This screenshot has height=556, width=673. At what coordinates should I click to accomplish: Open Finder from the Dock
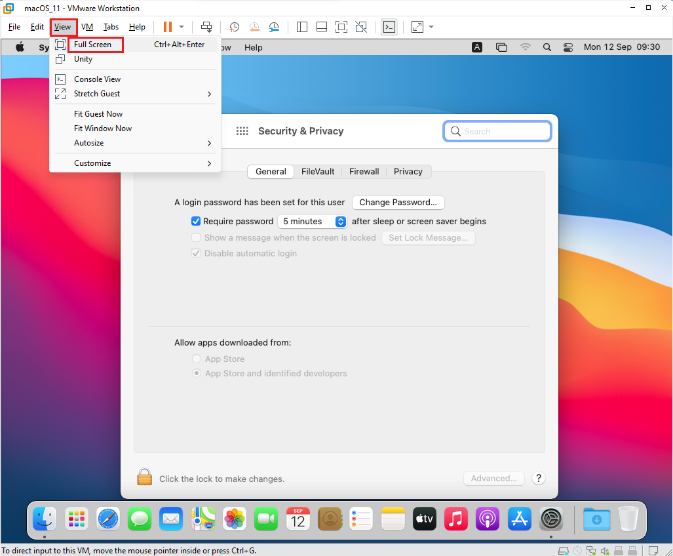(45, 519)
